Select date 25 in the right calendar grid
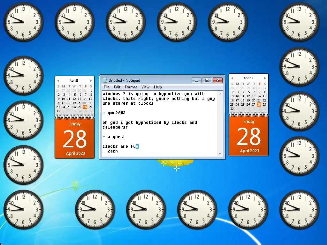The width and height of the screenshot is (327, 245). tap(243, 105)
